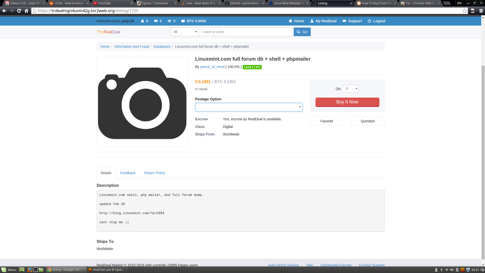The height and width of the screenshot is (273, 485).
Task: Click blog.linuxmint.com URL in description
Action: [x=132, y=213]
